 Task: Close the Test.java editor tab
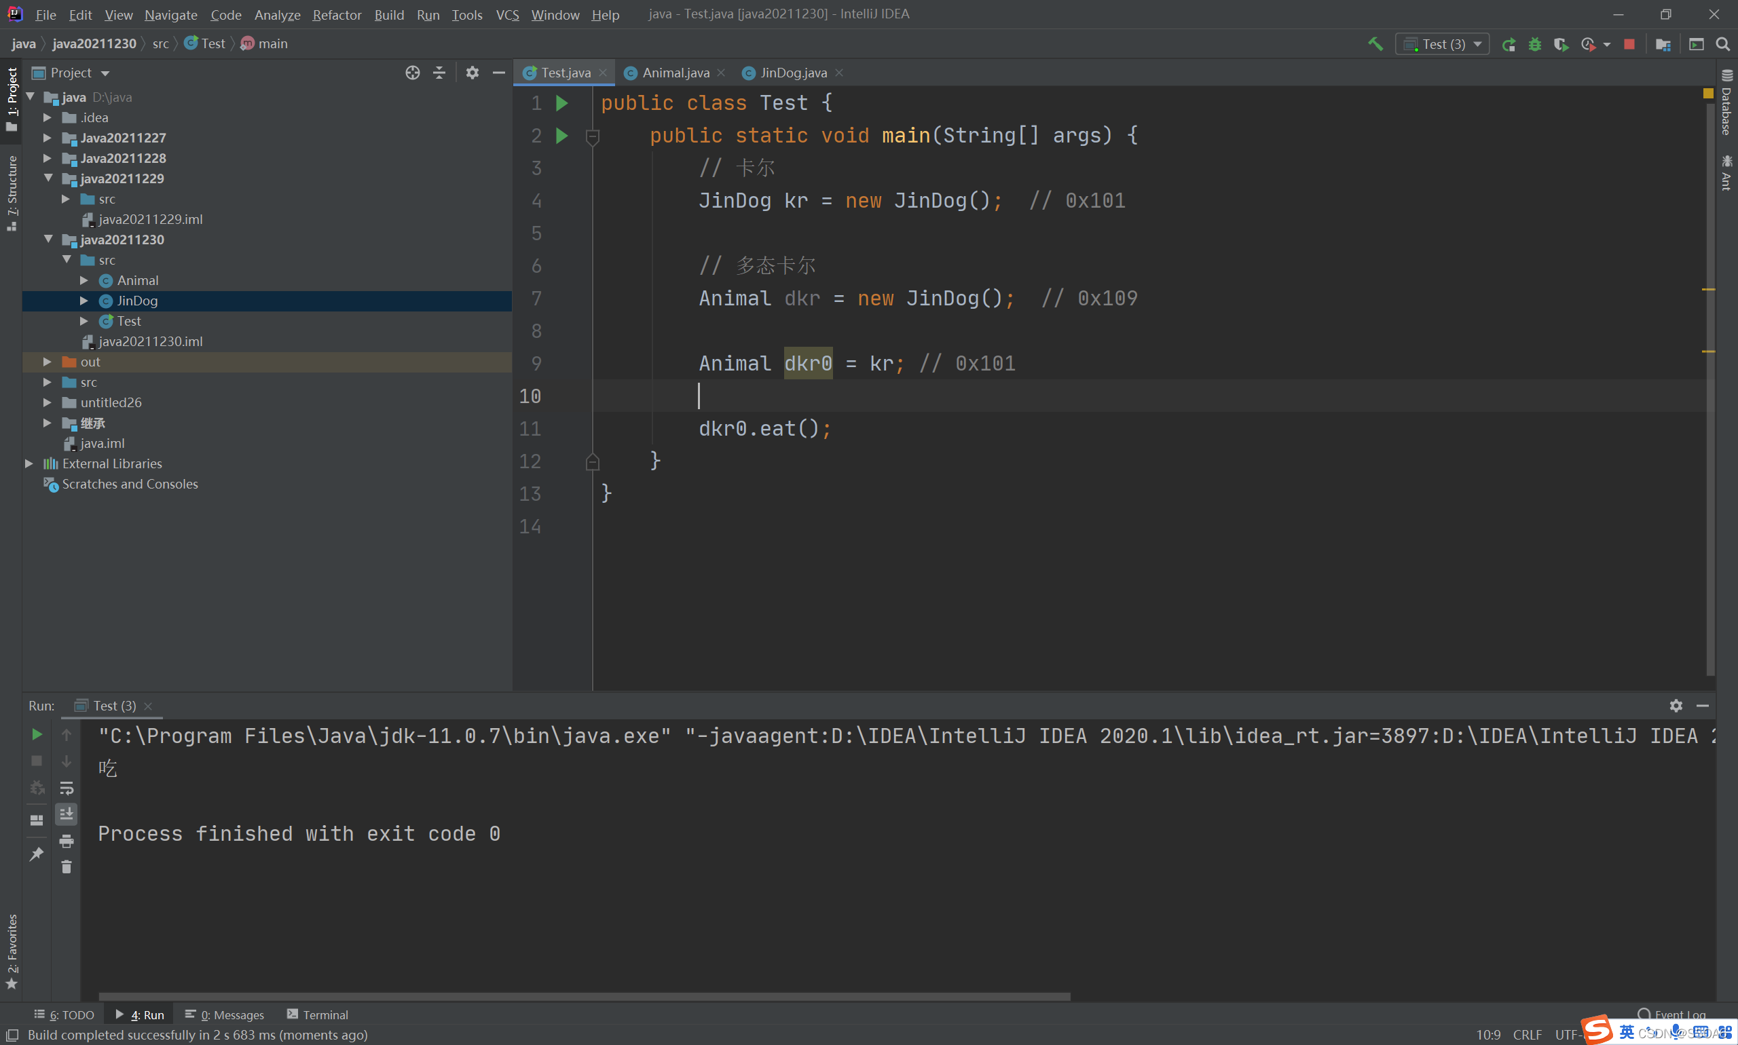603,73
